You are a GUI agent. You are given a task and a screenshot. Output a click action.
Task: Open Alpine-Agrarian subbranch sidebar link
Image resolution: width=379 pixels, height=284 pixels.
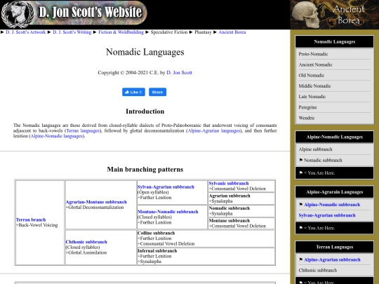pyautogui.click(x=332, y=259)
